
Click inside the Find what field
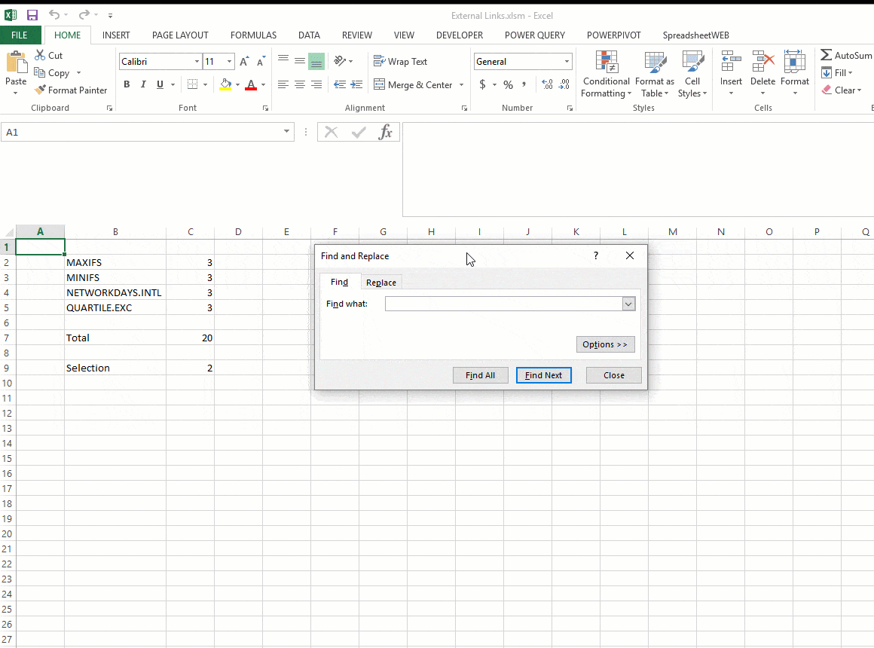505,304
